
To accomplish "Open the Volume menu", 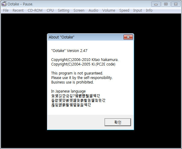I will click(x=109, y=11).
